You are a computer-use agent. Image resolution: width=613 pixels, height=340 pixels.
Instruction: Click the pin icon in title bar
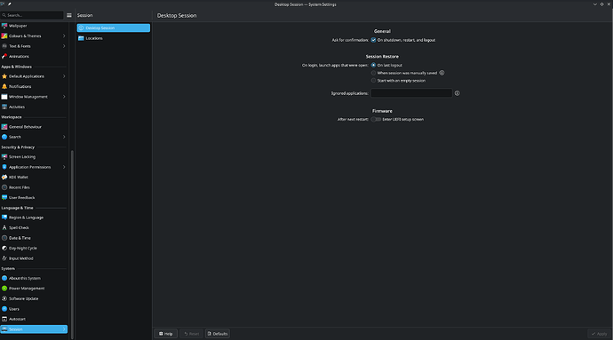point(10,4)
